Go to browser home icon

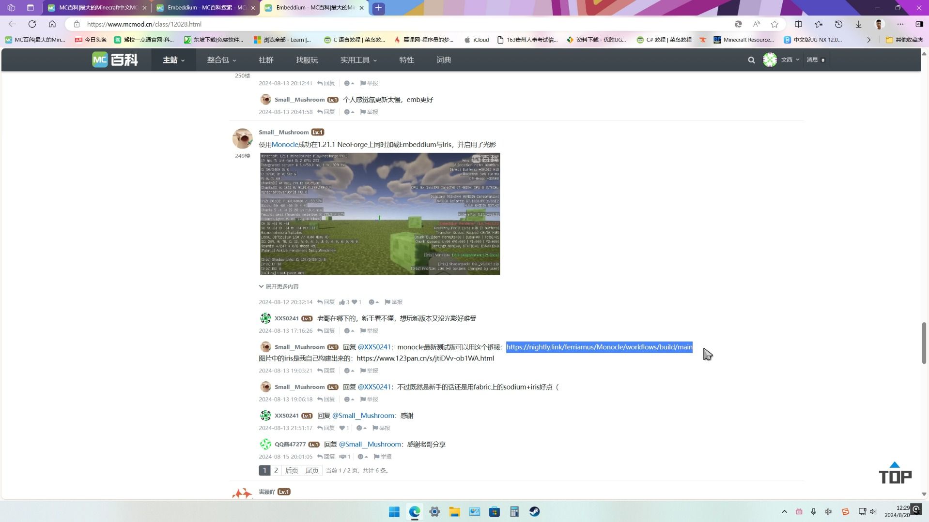point(52,24)
